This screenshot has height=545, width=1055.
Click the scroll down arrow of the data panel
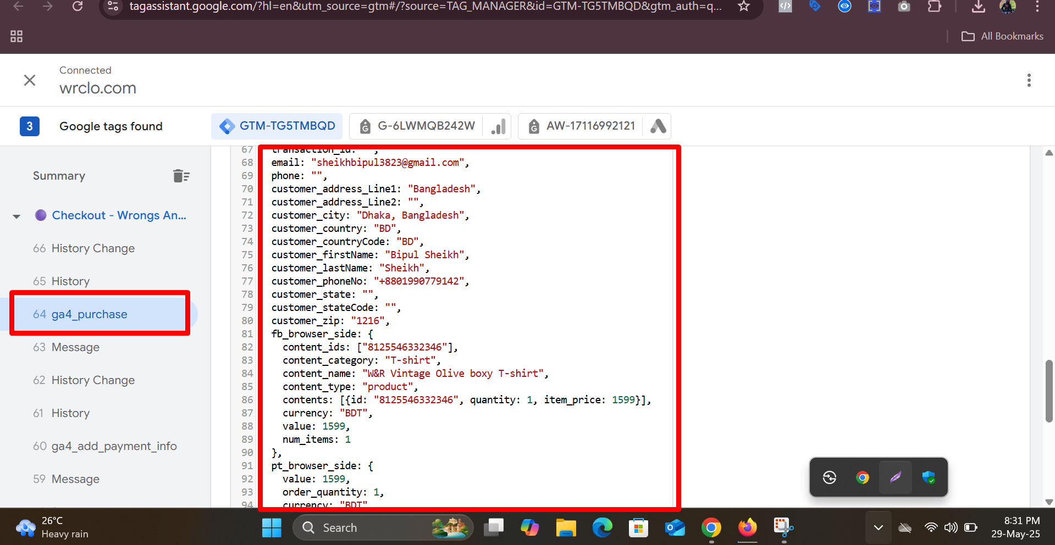point(1049,502)
